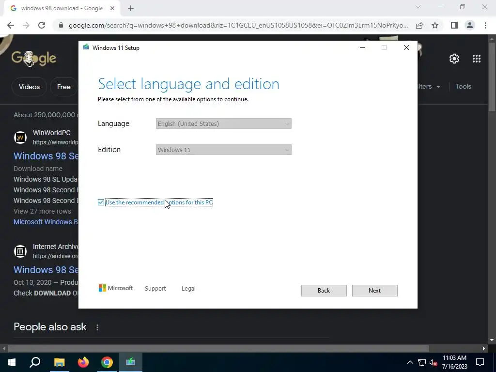This screenshot has width=496, height=372.
Task: Open the notification center
Action: [x=480, y=362]
